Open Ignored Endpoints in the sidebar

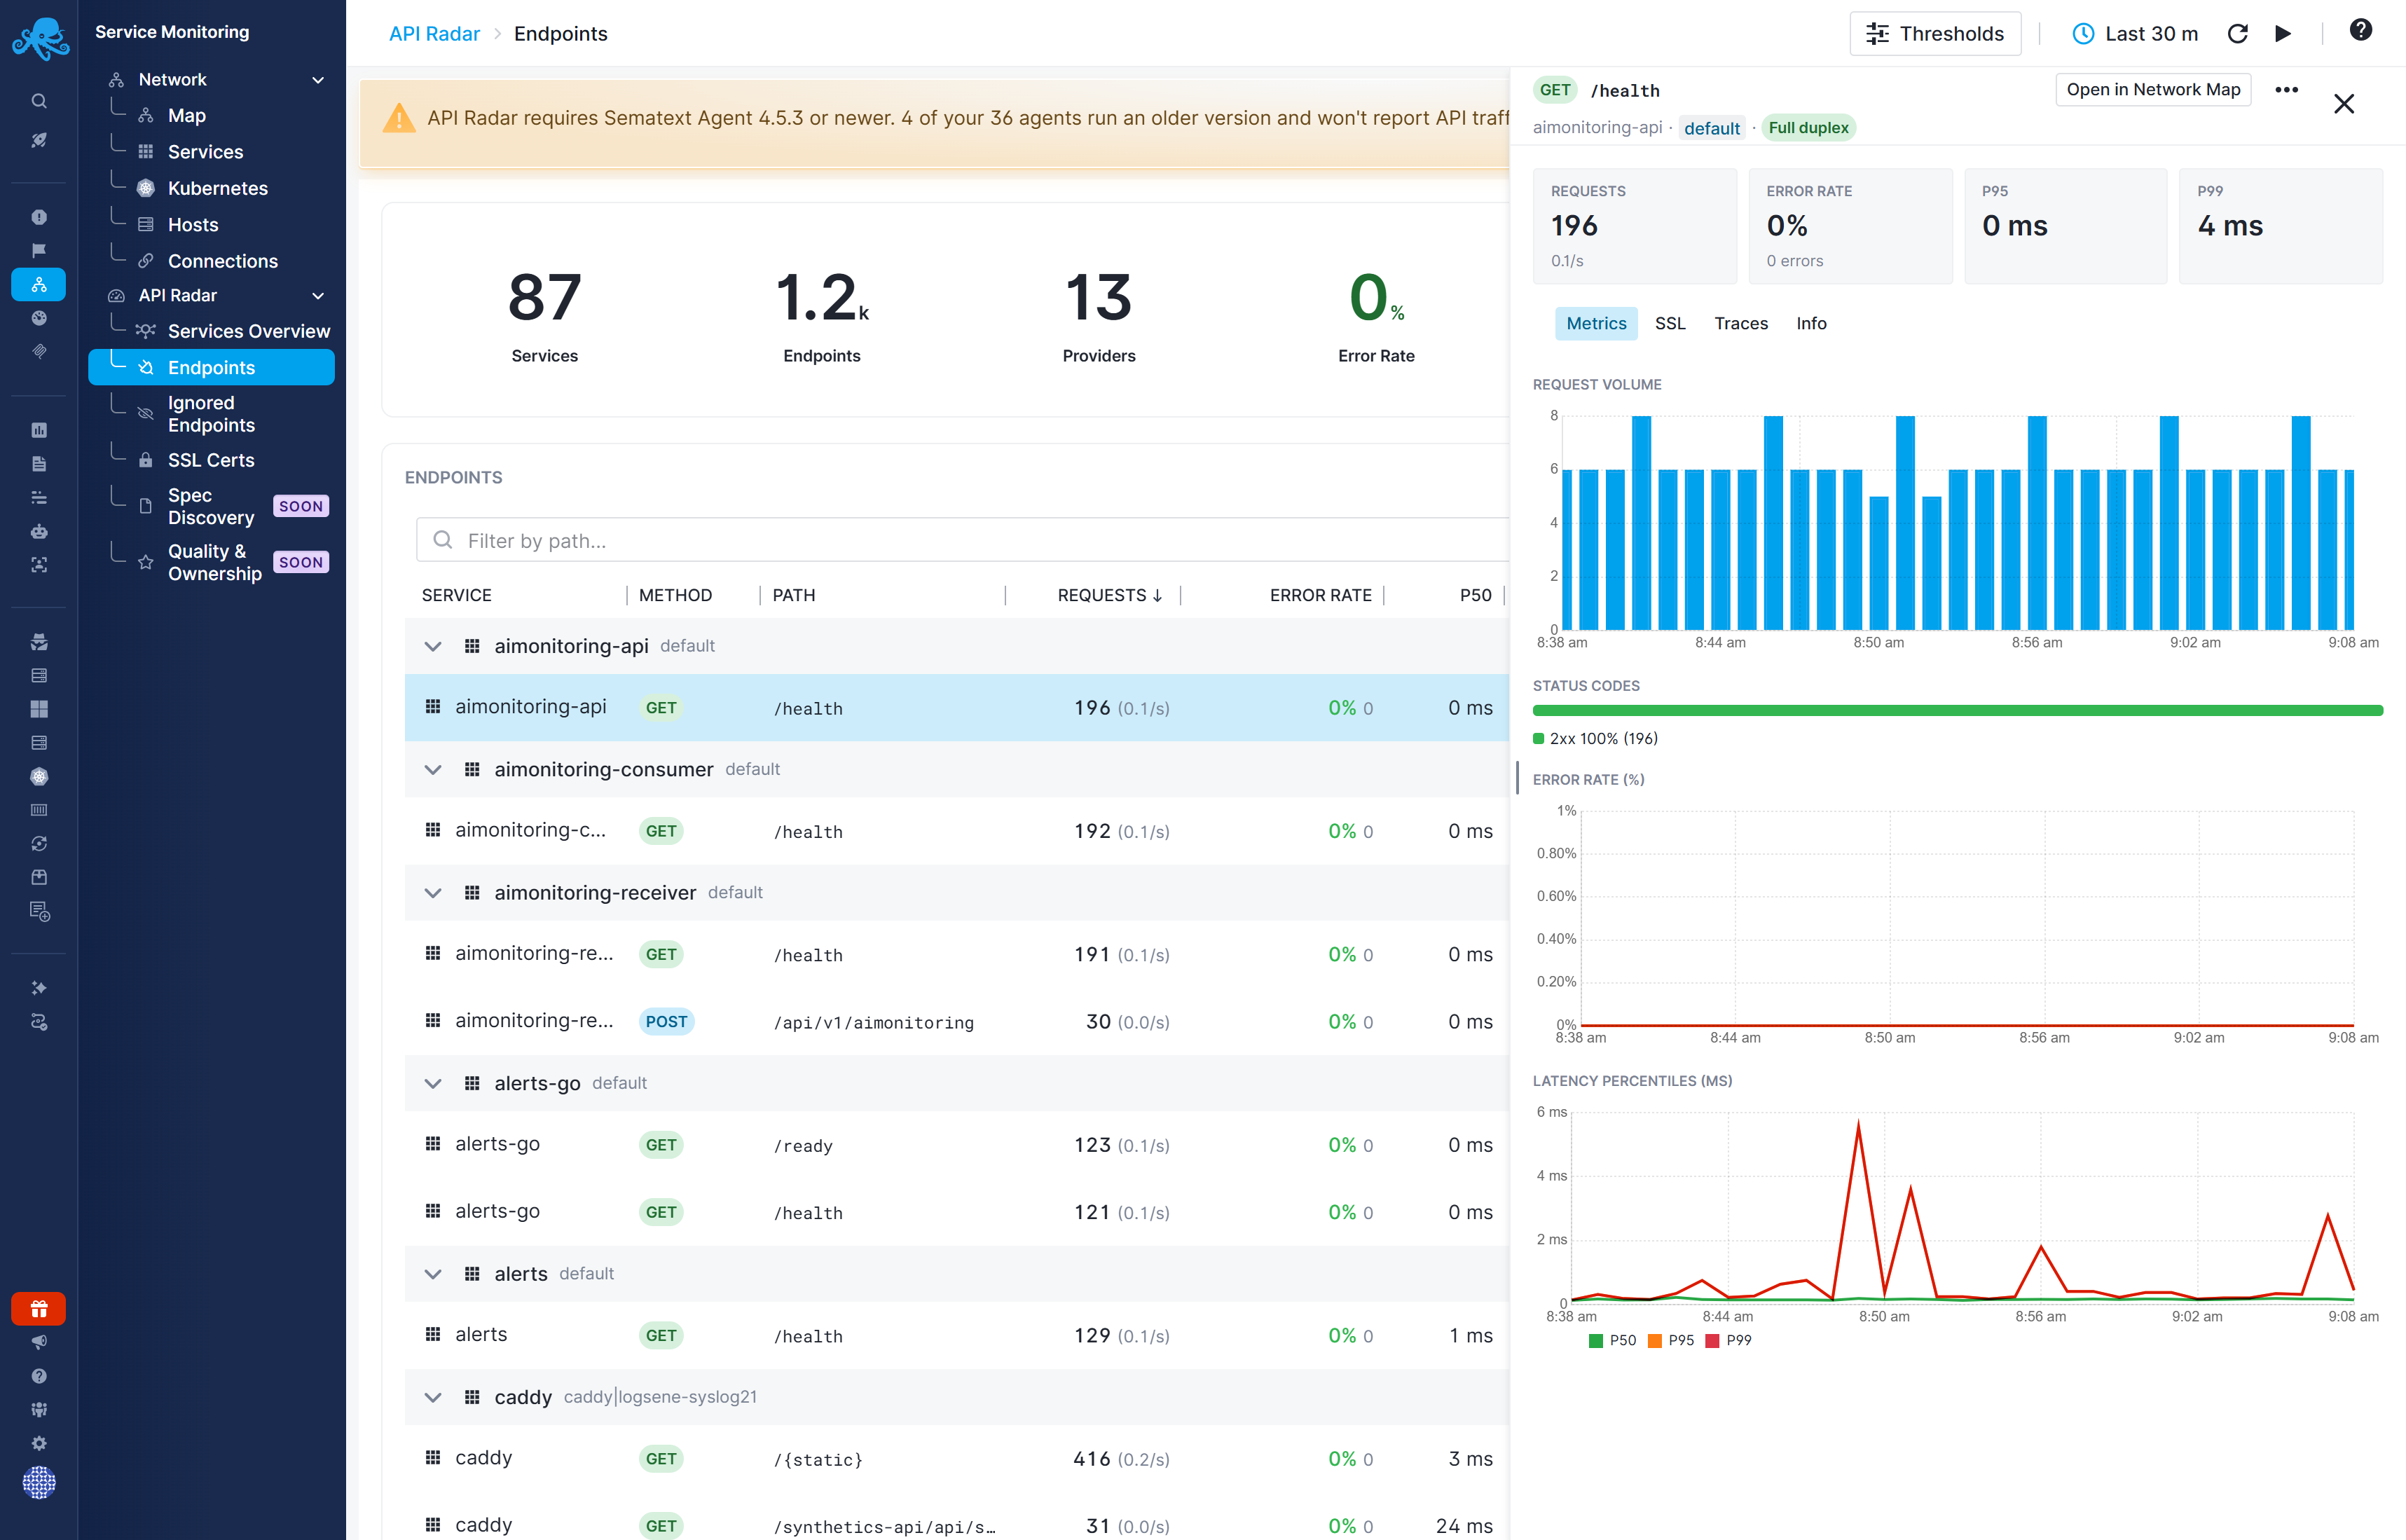click(x=211, y=414)
